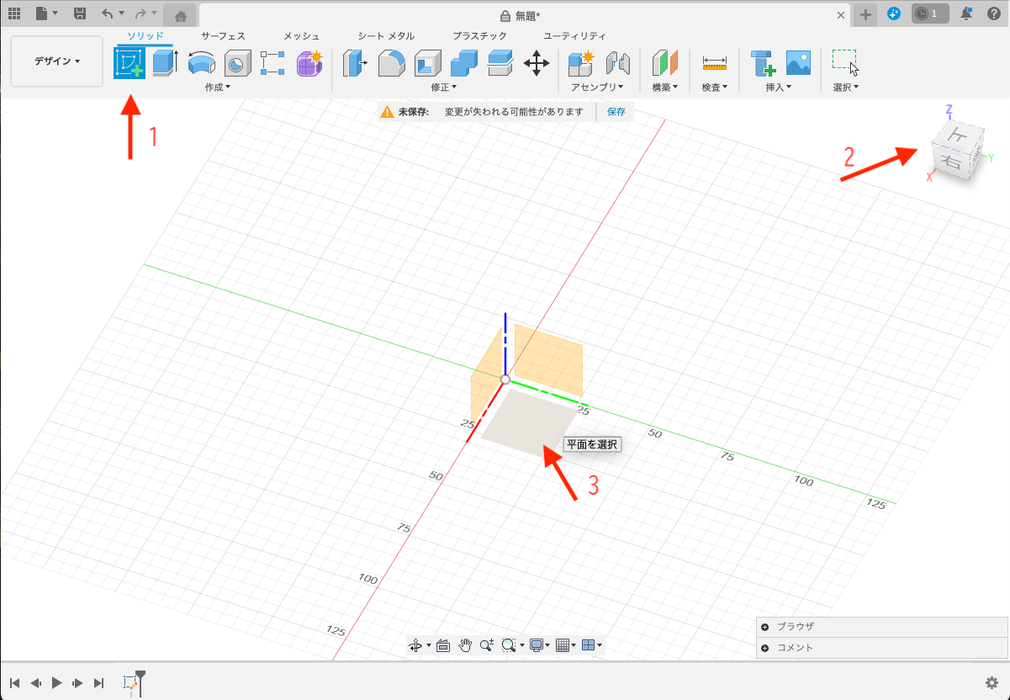Switch to the ユーティリティ tab
The image size is (1010, 700).
tap(574, 36)
